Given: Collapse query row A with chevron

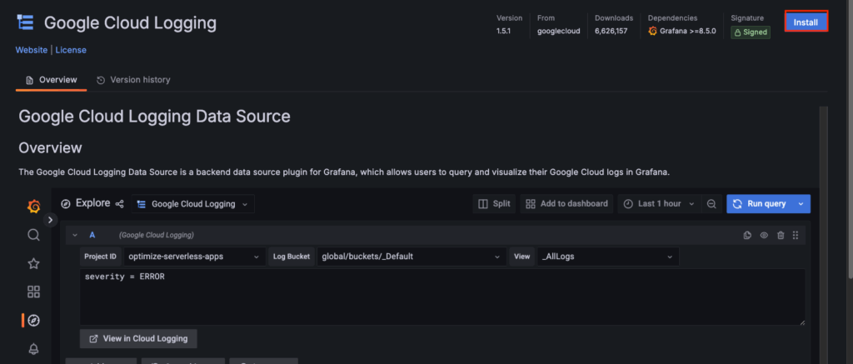Looking at the screenshot, I should point(75,235).
